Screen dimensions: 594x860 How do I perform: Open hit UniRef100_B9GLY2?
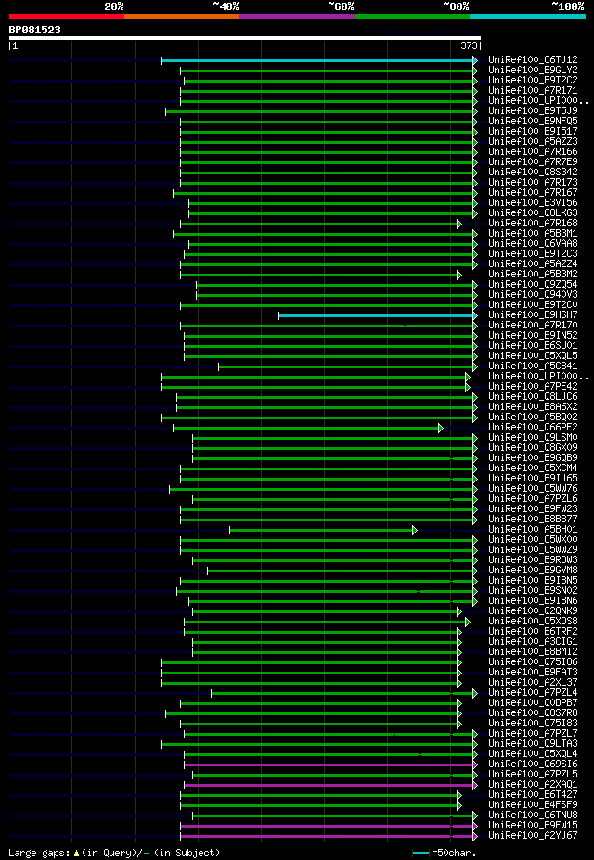tap(533, 71)
